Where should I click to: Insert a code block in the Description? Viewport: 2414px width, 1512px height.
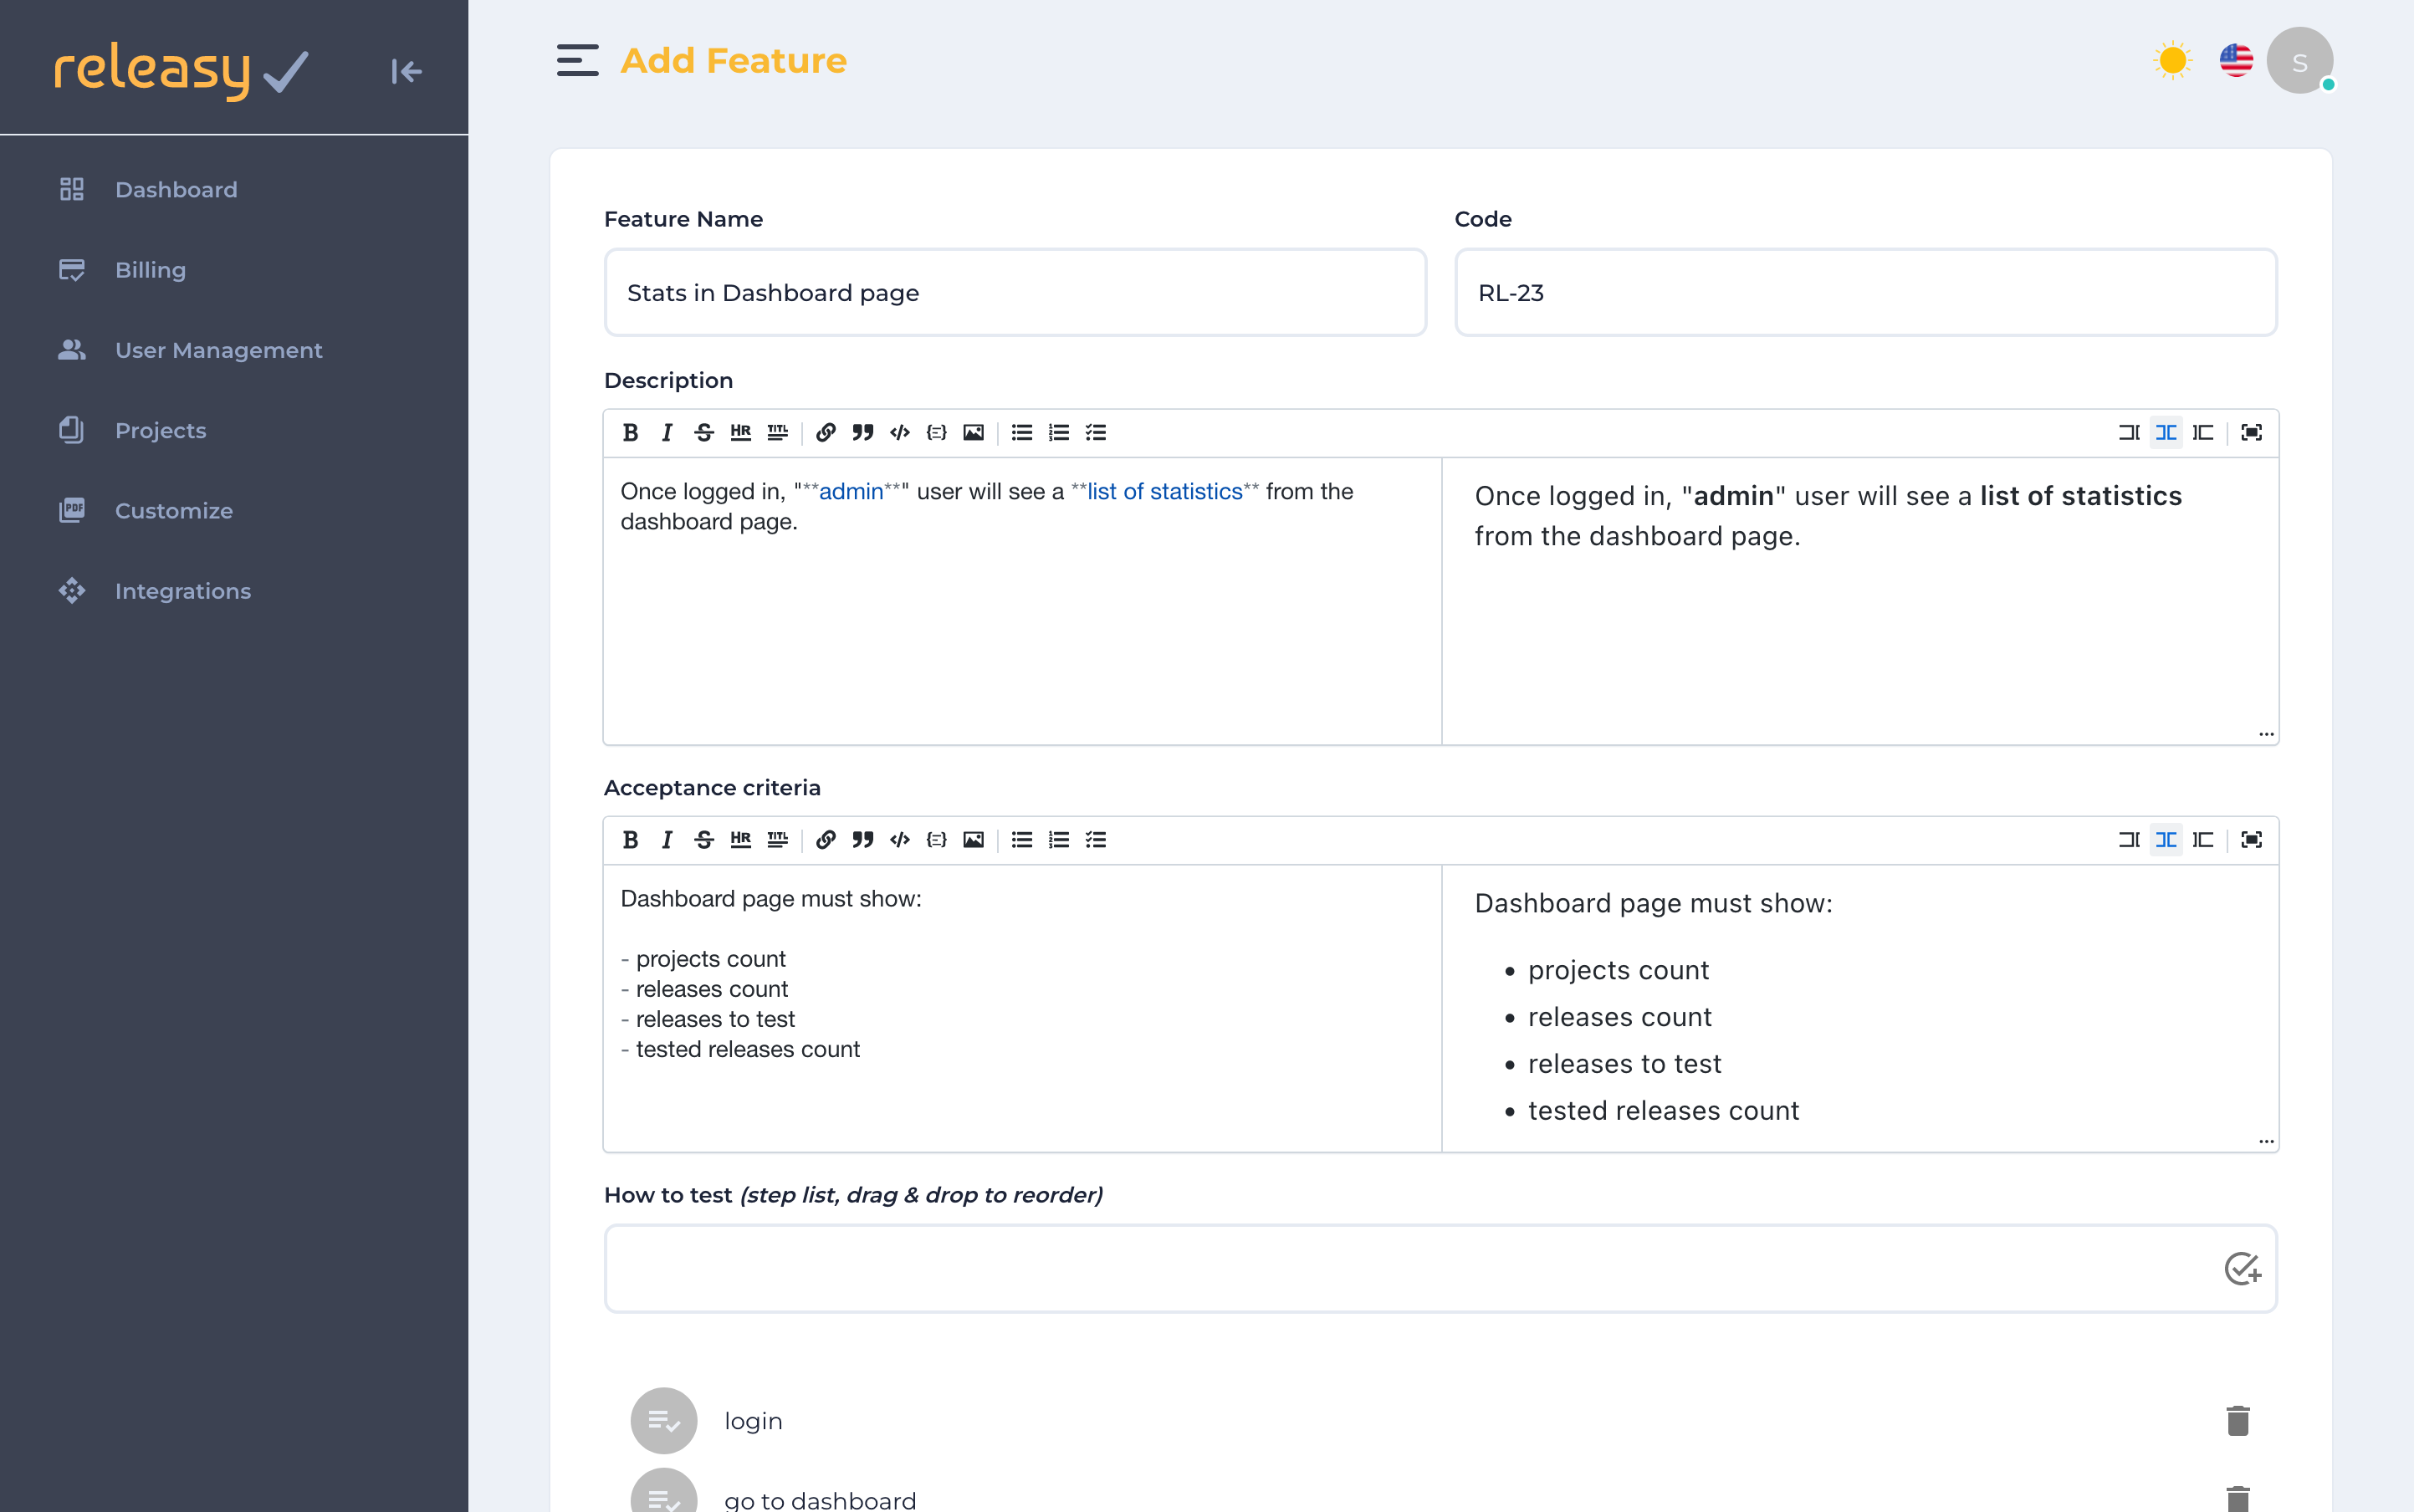point(898,432)
